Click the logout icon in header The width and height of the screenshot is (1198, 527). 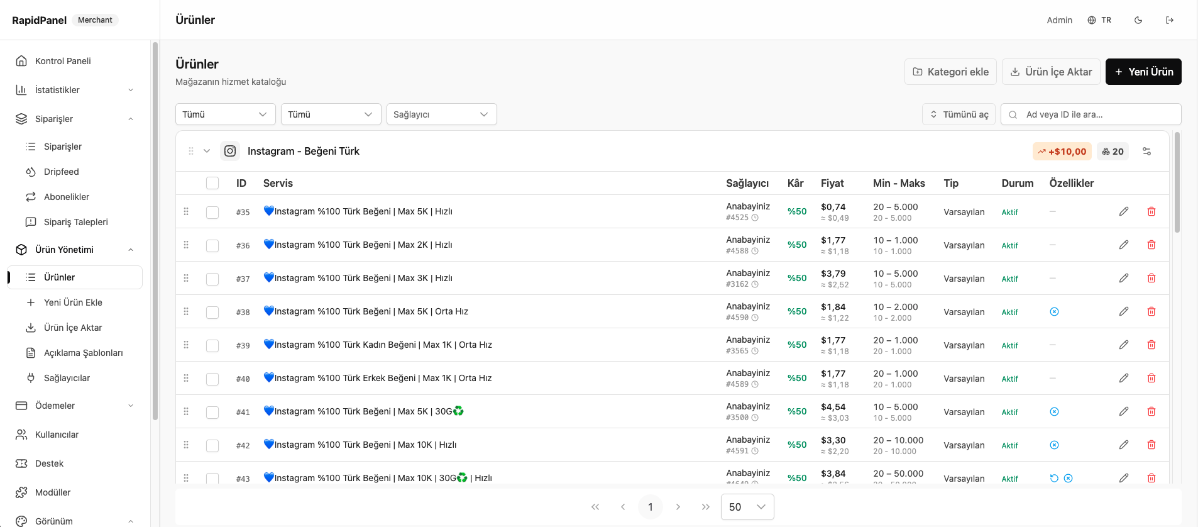1170,20
